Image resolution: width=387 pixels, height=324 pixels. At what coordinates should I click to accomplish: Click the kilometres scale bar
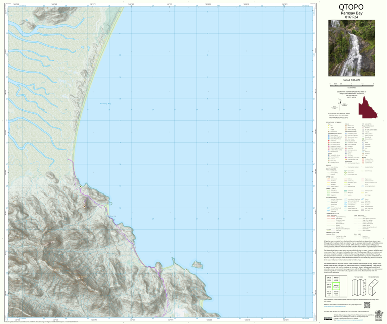[x=351, y=85]
